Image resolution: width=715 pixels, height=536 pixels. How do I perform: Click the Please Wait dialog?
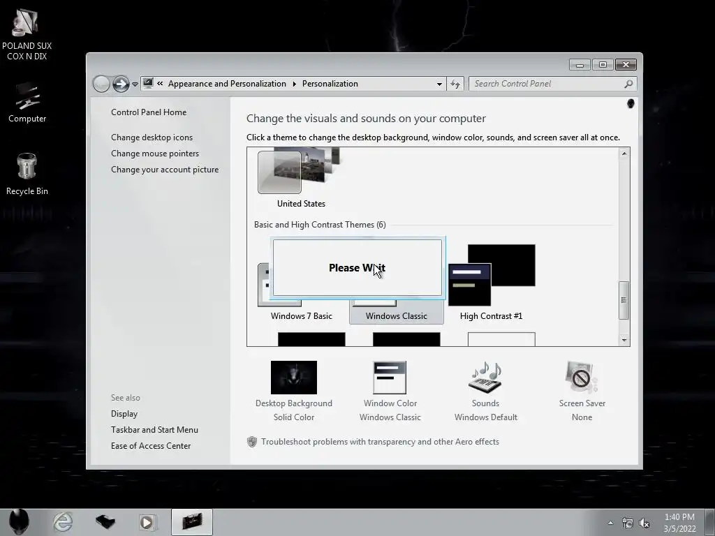click(357, 268)
